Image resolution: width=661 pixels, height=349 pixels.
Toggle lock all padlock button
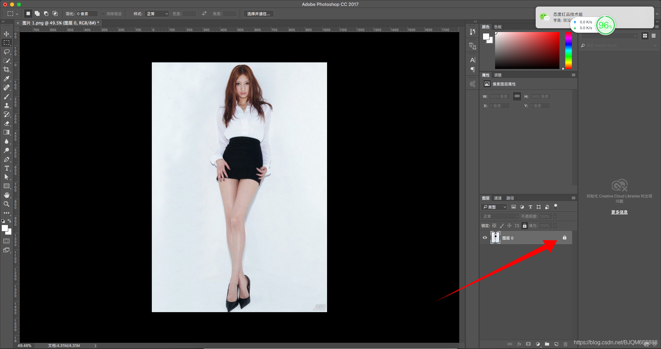click(x=524, y=226)
